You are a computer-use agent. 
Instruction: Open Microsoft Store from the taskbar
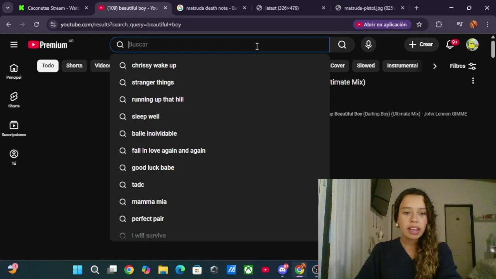click(197, 270)
